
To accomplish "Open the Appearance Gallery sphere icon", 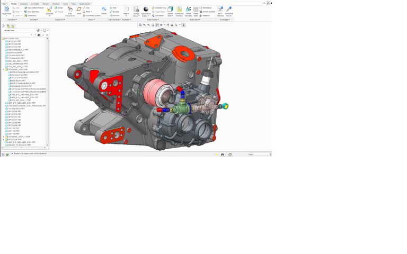I will (x=146, y=10).
